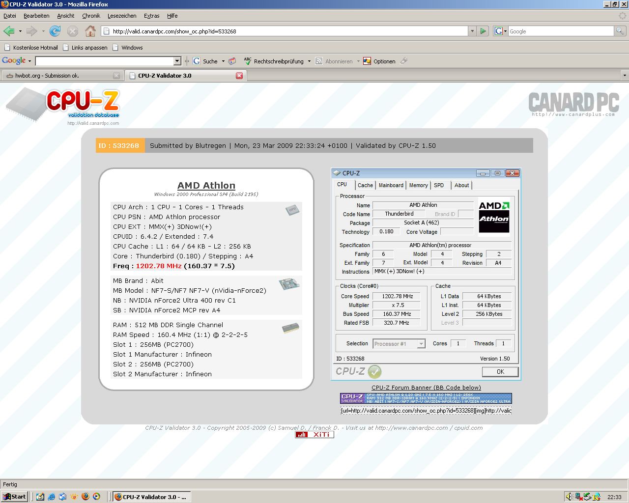Select the Memory tab in the CPU-Z window

[x=418, y=185]
